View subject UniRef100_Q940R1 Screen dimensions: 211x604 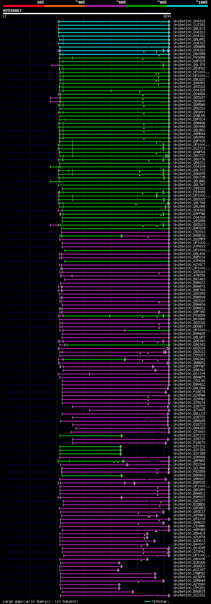(189, 83)
